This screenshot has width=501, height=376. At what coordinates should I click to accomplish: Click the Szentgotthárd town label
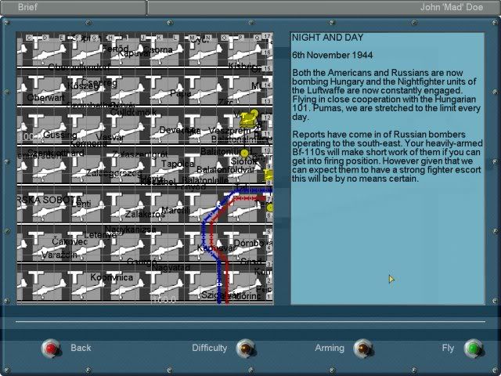tap(56, 153)
